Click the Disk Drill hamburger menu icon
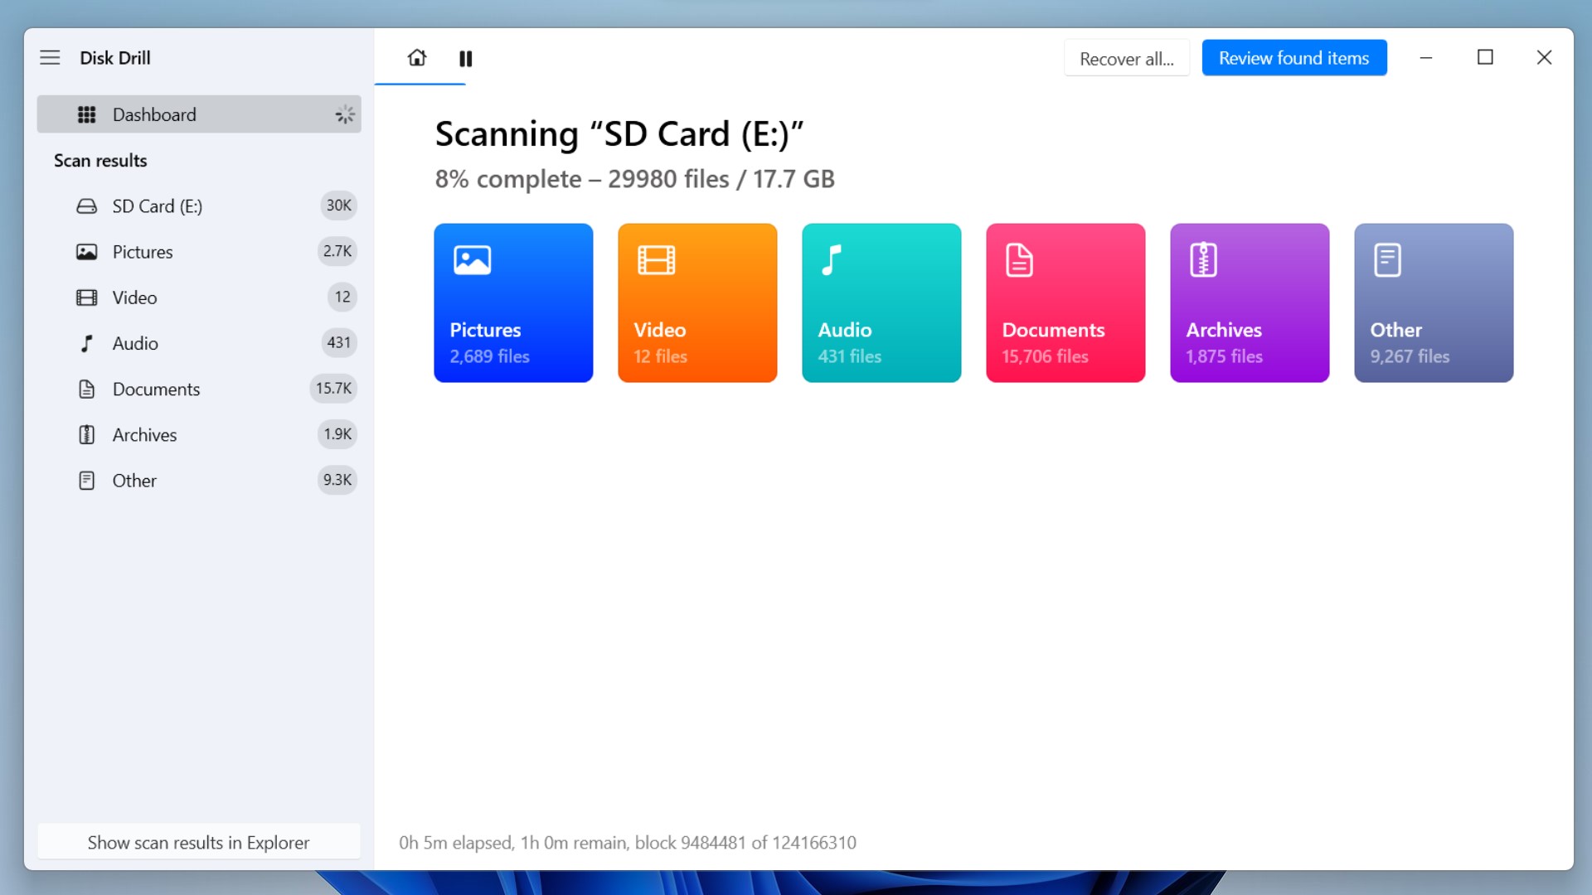This screenshot has width=1592, height=895. [49, 57]
